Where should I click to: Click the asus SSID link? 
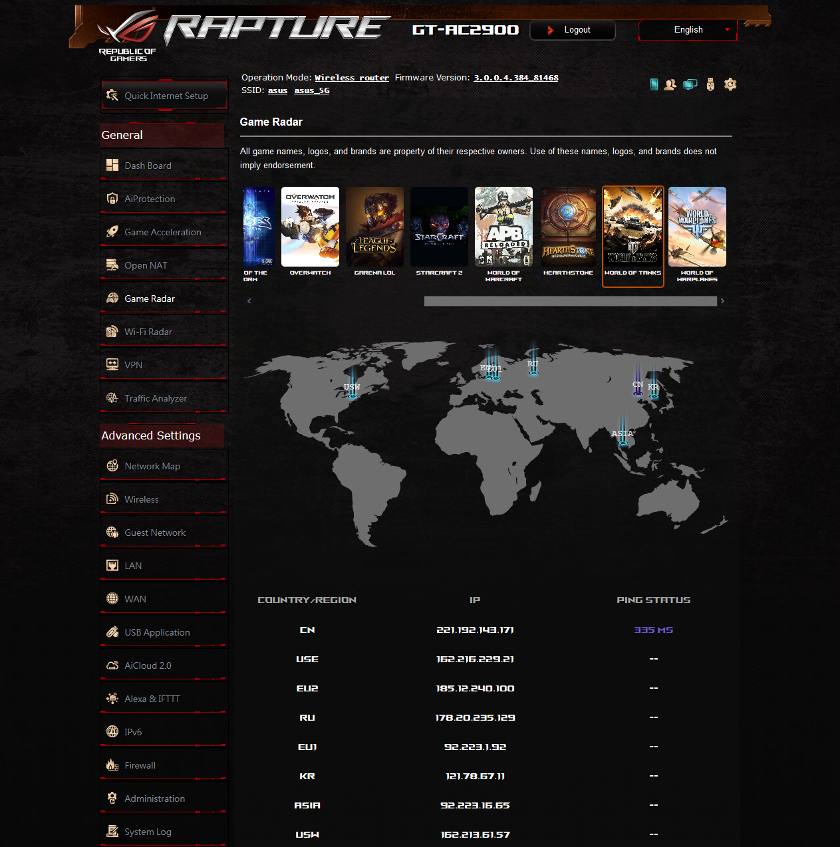tap(278, 90)
